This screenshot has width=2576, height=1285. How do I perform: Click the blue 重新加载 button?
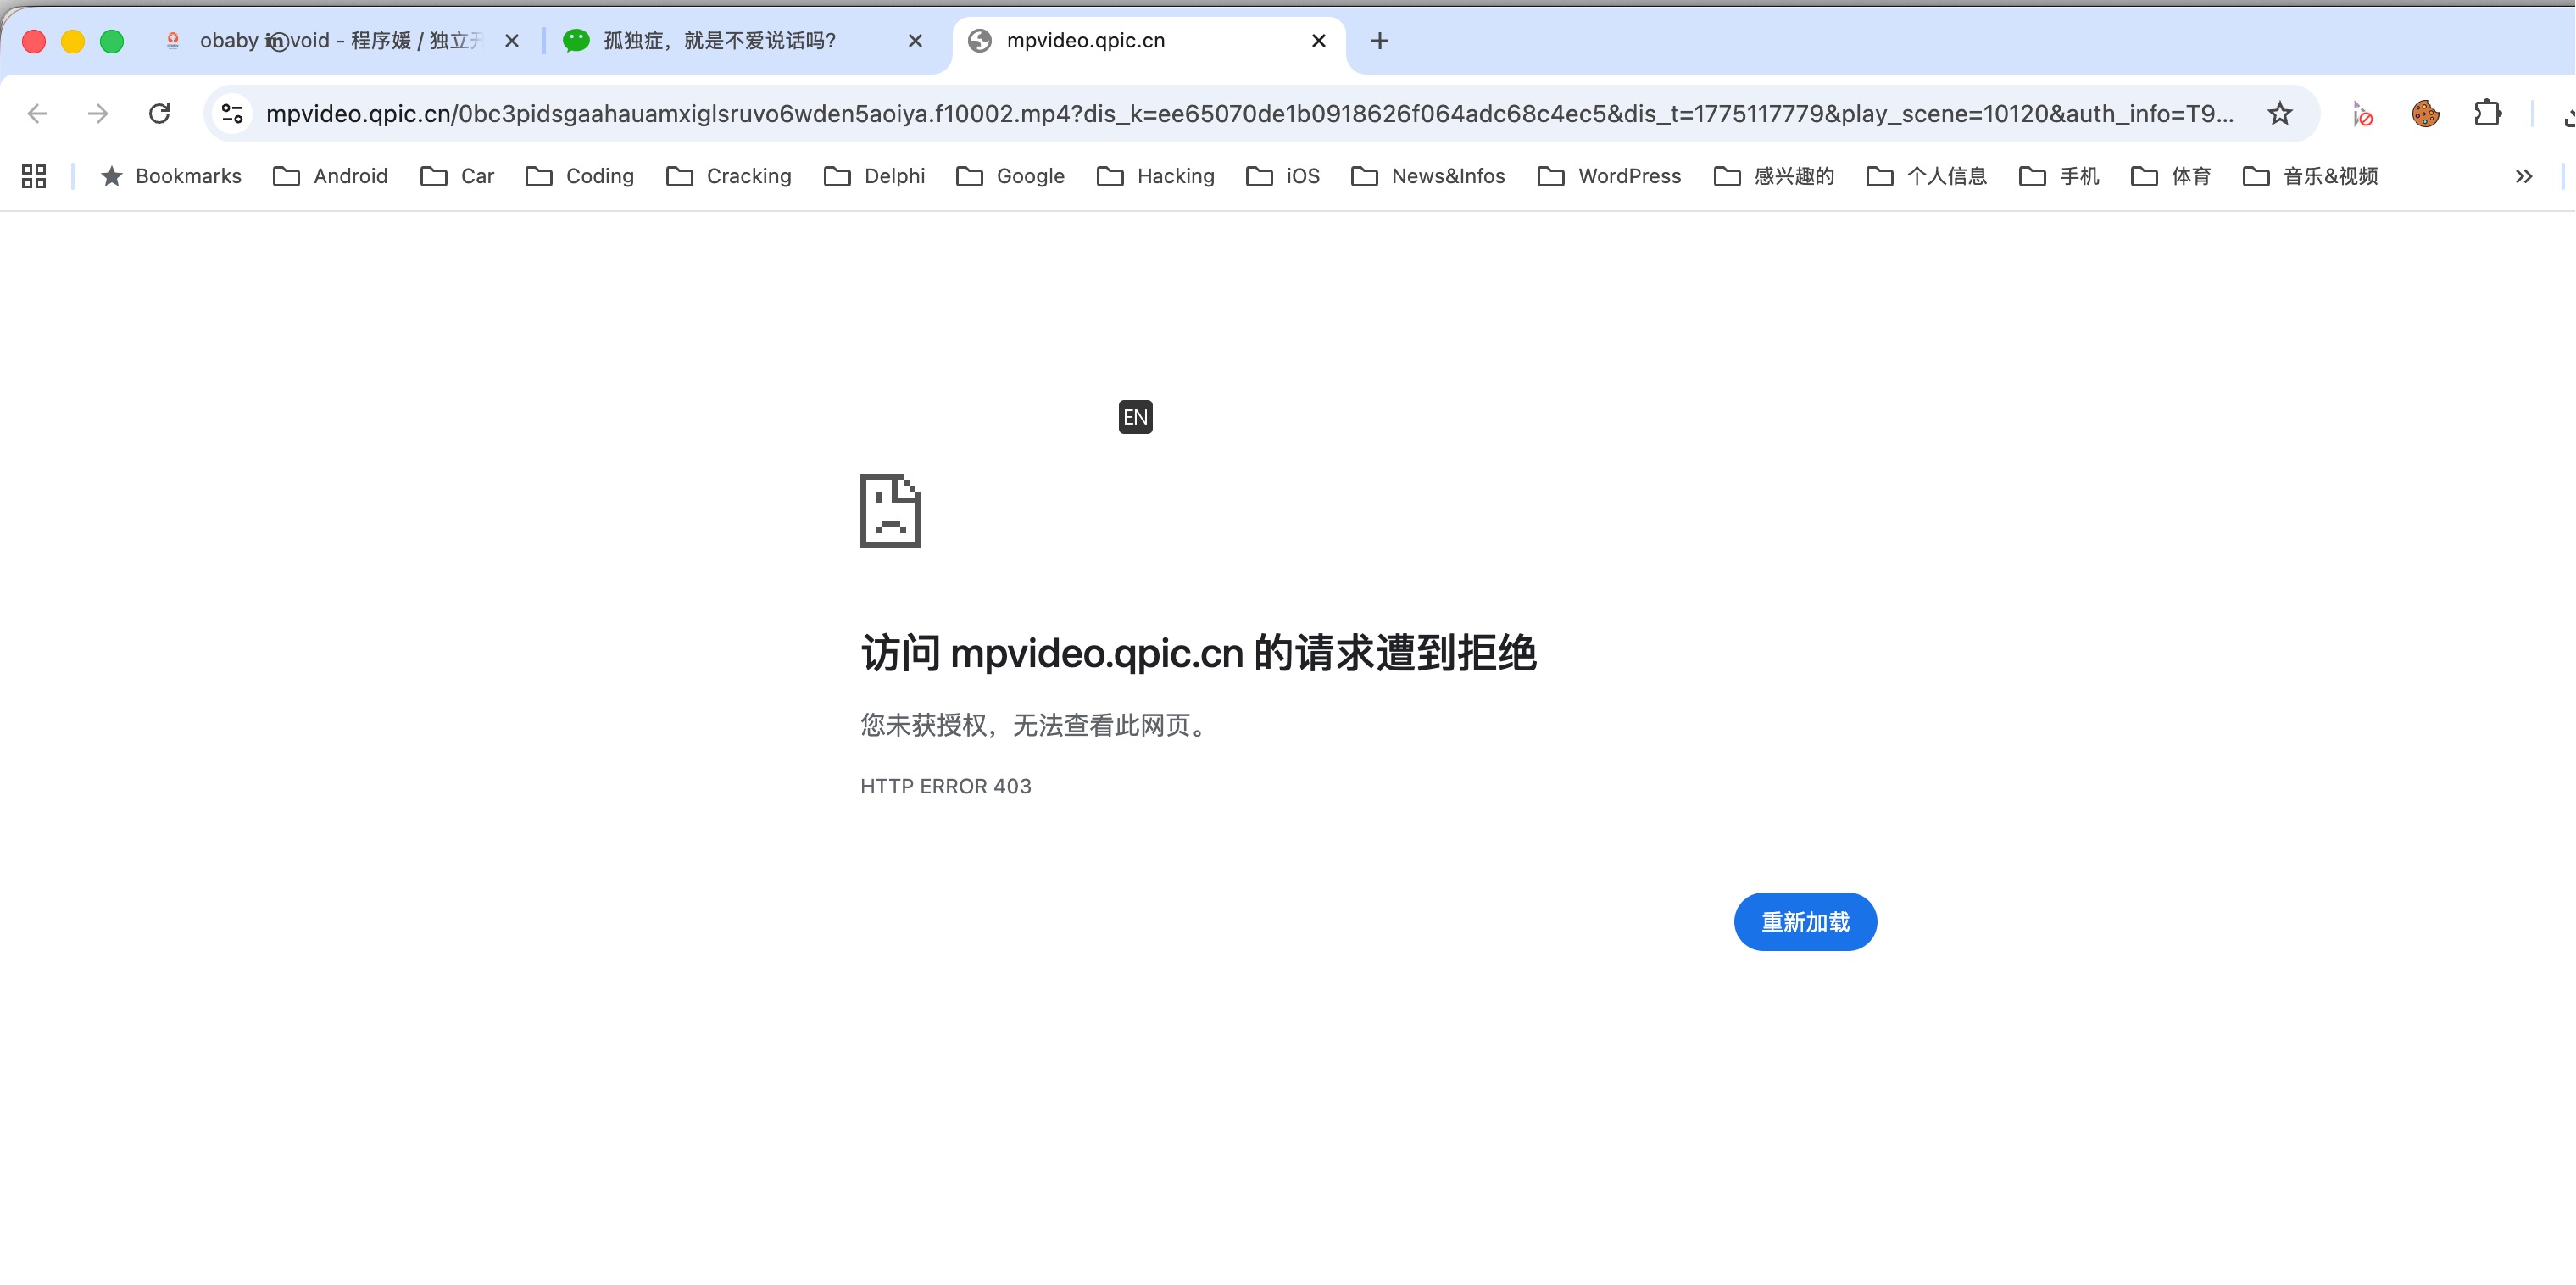point(1804,921)
